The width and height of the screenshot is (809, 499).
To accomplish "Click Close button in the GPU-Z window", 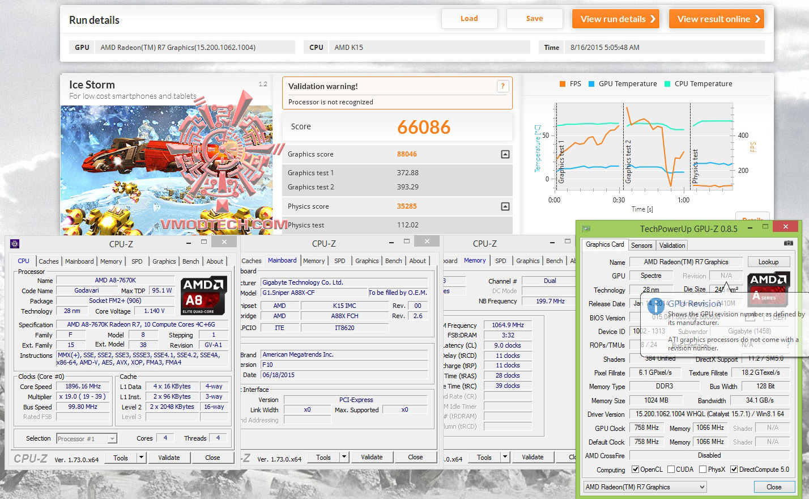I will click(774, 487).
